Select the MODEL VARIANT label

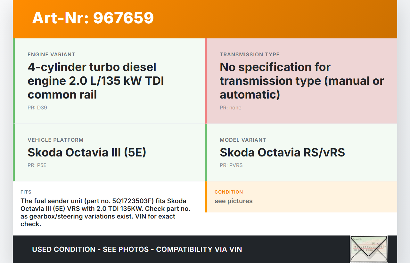pyautogui.click(x=243, y=140)
